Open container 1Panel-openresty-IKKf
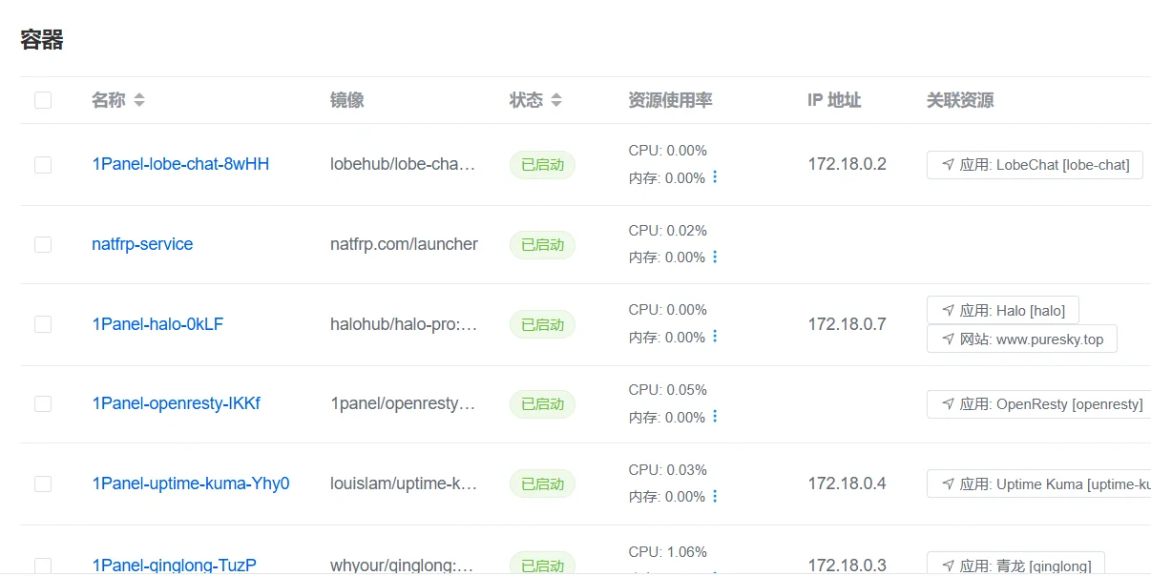The height and width of the screenshot is (576, 1151). (x=176, y=403)
